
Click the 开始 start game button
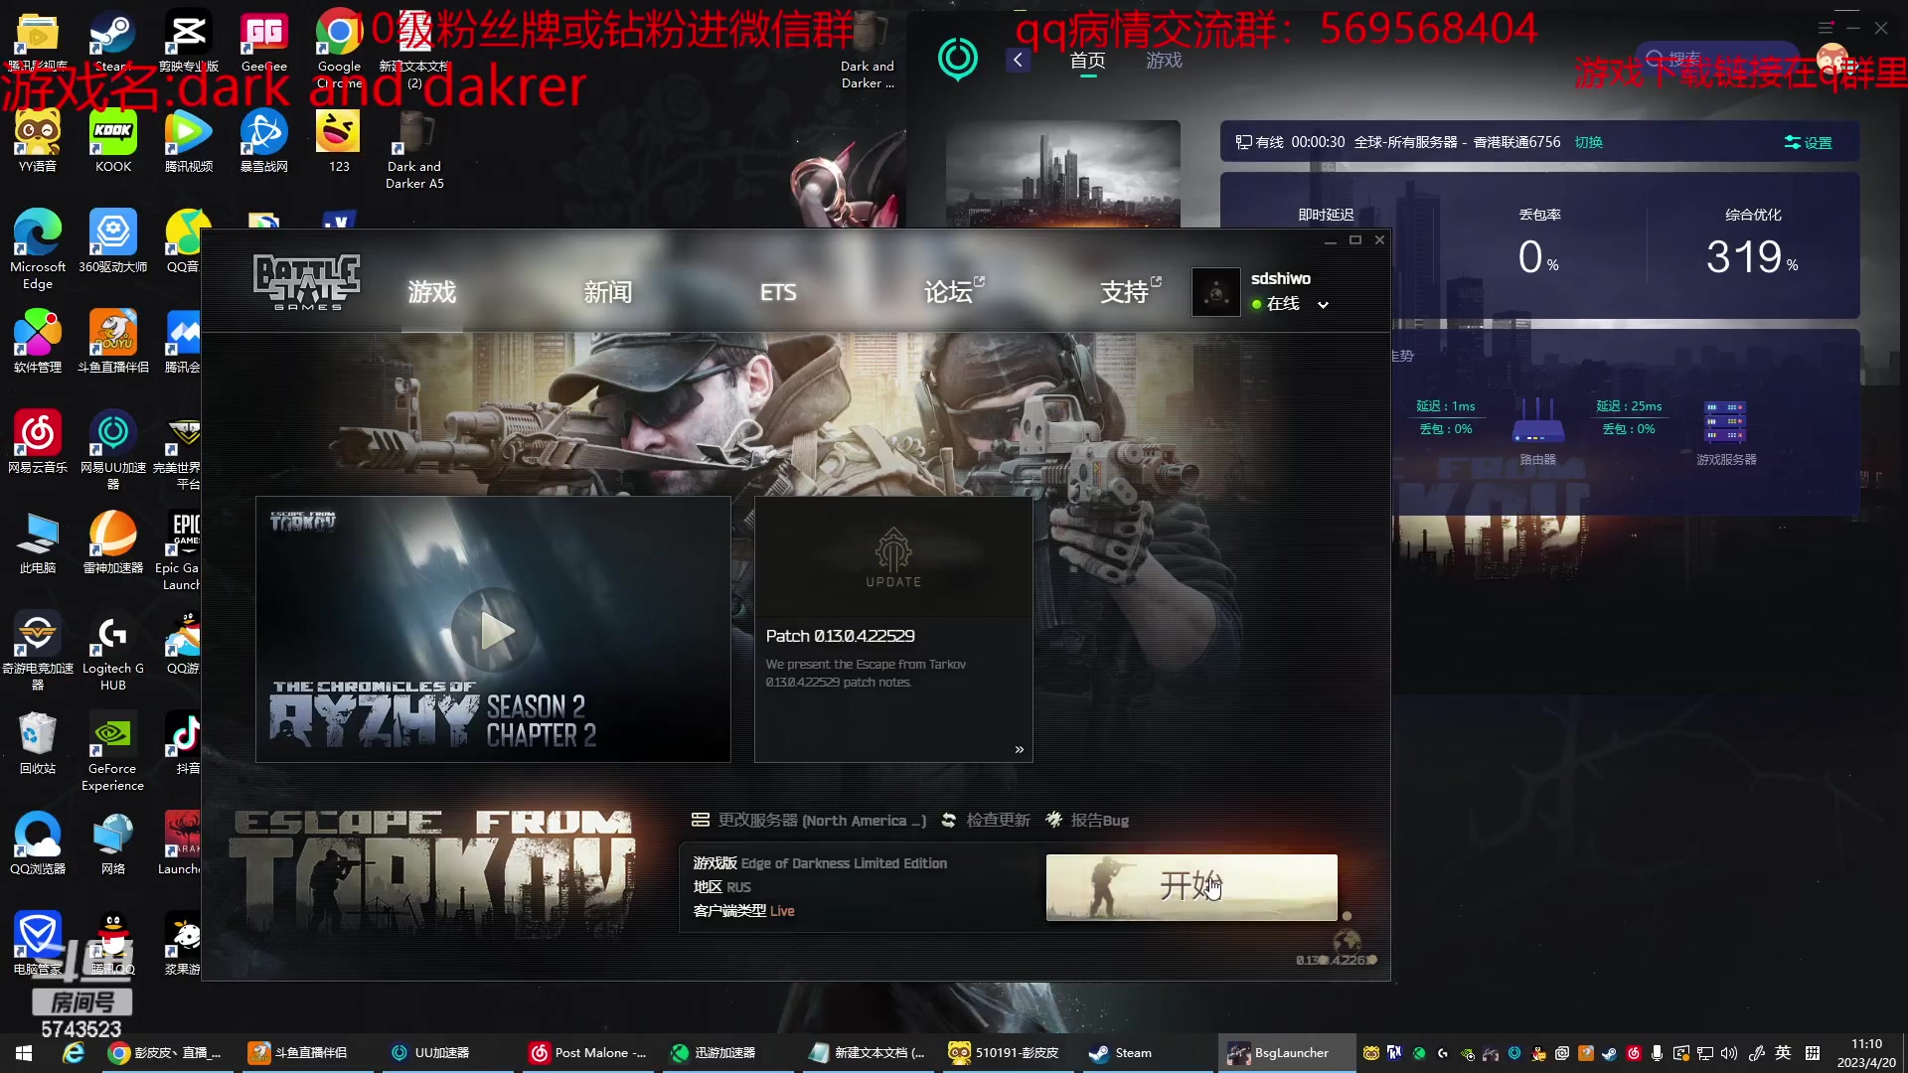point(1192,887)
